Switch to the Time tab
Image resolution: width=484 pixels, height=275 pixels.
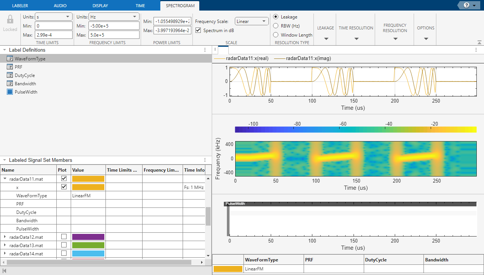pos(140,6)
